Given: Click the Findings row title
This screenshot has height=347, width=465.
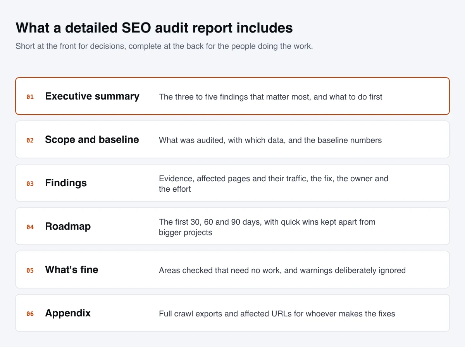Looking at the screenshot, I should (66, 183).
